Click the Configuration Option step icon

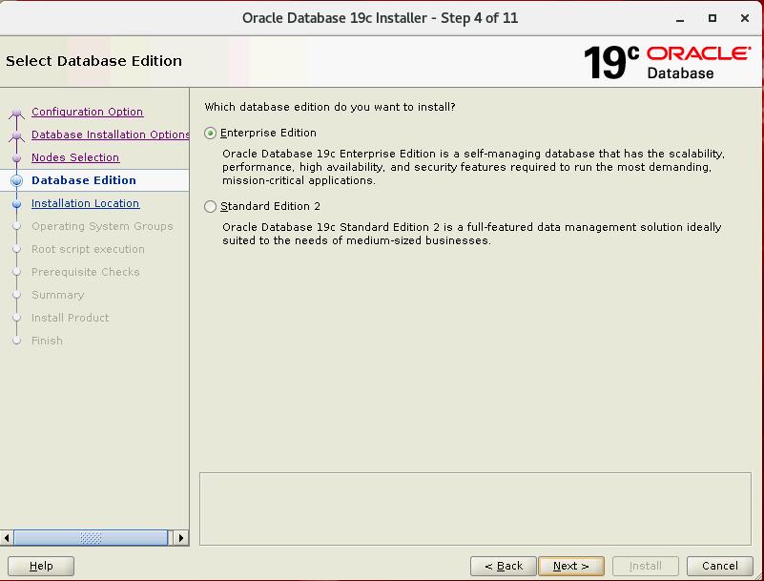(x=15, y=114)
